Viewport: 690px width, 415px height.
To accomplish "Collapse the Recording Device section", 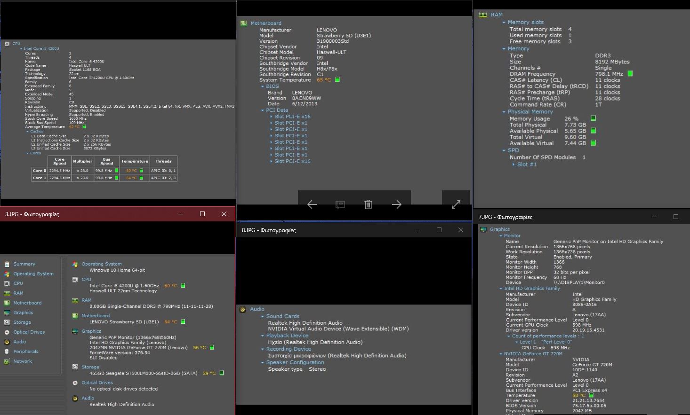I will [x=263, y=349].
